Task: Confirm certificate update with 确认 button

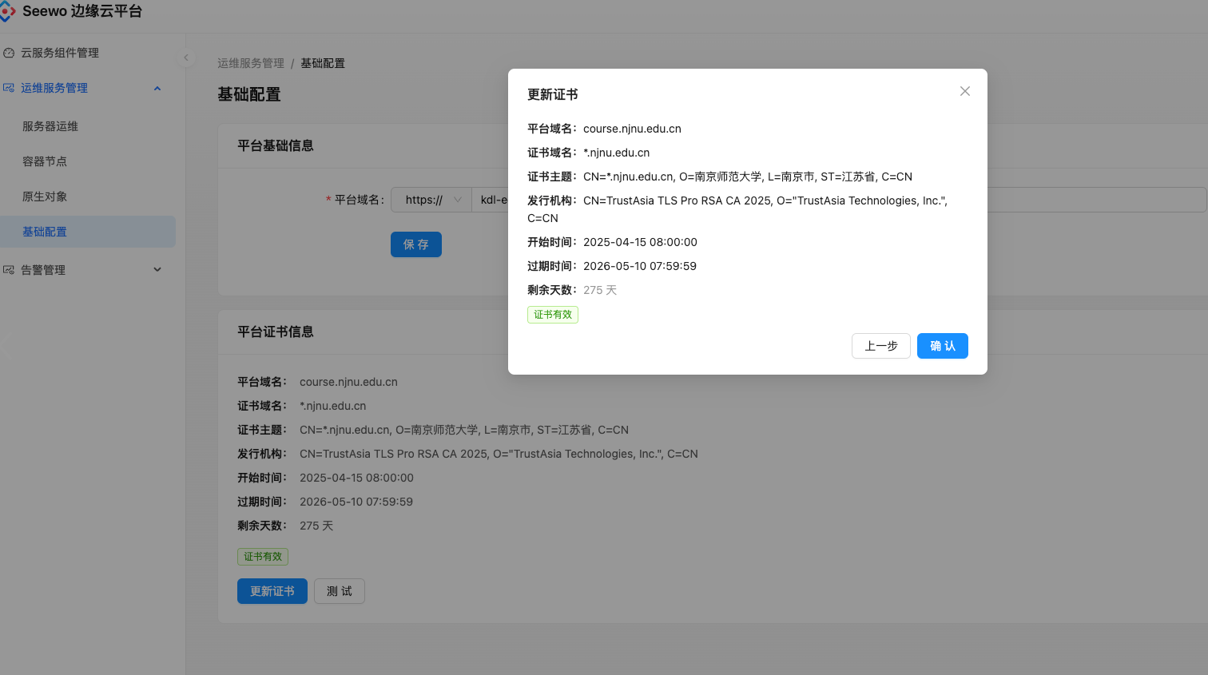Action: 942,346
